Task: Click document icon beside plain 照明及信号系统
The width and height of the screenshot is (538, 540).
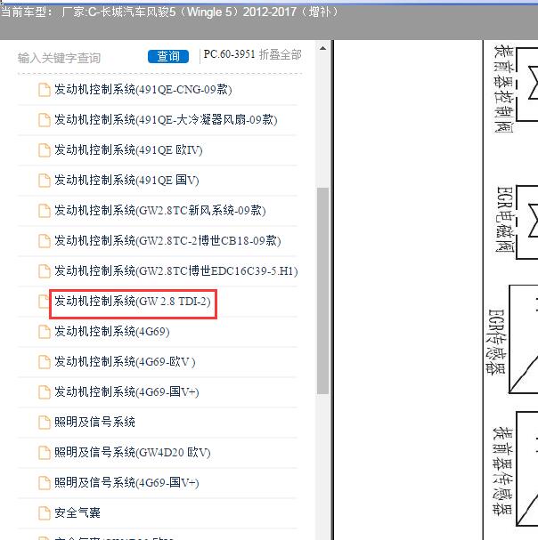Action: click(45, 423)
